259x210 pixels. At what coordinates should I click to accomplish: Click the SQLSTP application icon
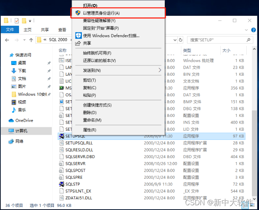tap(61, 184)
